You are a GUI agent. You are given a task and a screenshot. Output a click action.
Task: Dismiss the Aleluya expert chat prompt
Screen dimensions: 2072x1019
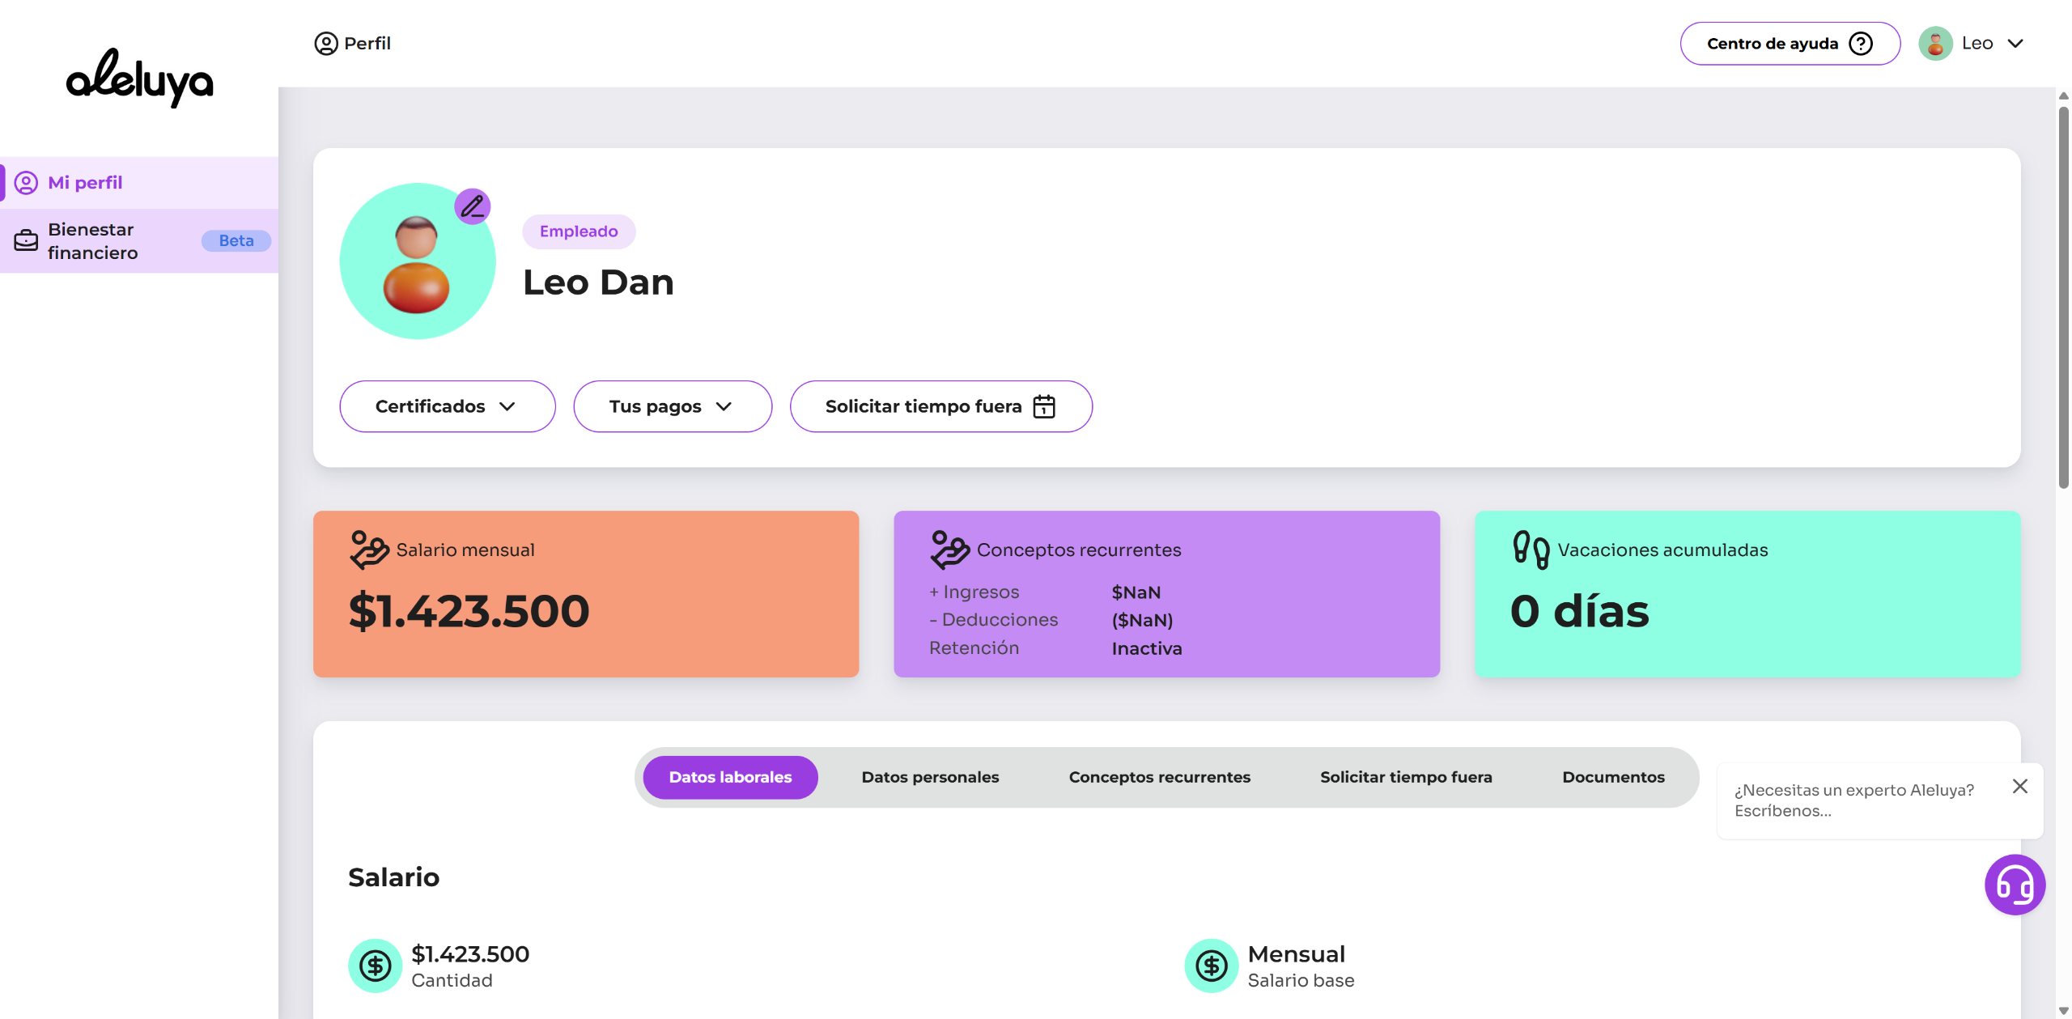2019,787
